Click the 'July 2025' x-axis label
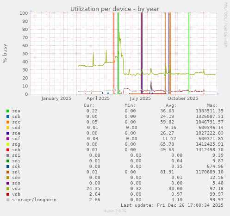Viewport: 230px width, 216px height. pos(140,99)
